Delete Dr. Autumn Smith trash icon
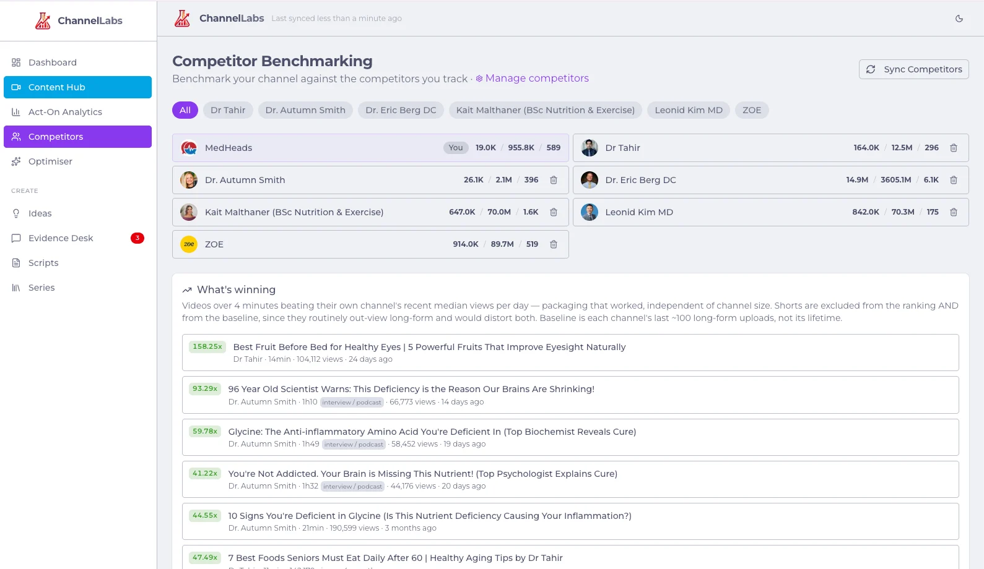 click(x=554, y=180)
